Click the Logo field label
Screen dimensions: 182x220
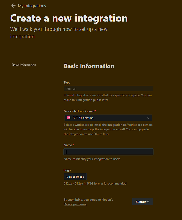(x=67, y=170)
